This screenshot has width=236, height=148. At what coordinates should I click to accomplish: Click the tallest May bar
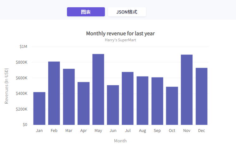(x=98, y=89)
